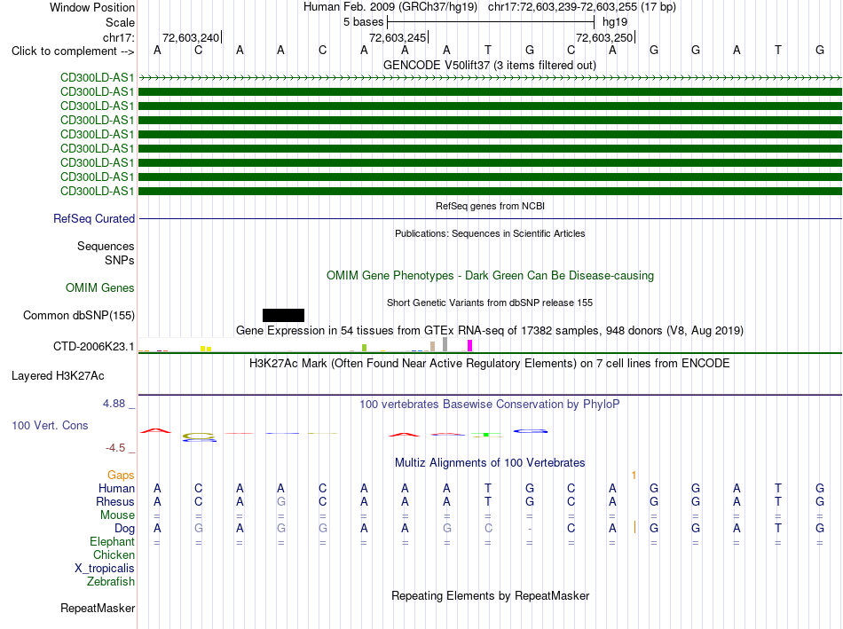The width and height of the screenshot is (843, 629).
Task: Click the CTD-2006K23.1 gene label
Action: 93,346
